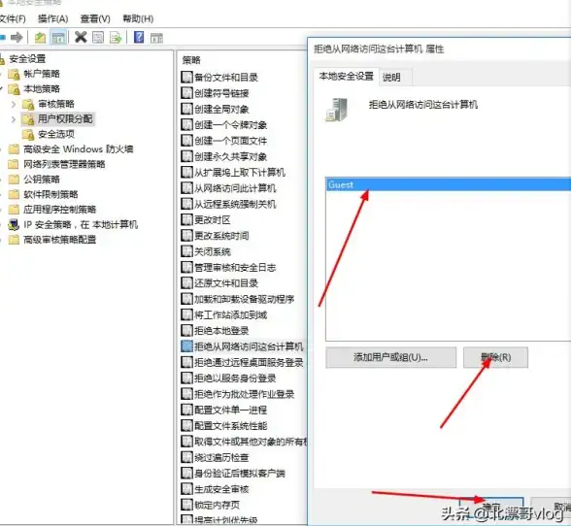Select policy 还原文件和目录

tap(226, 283)
